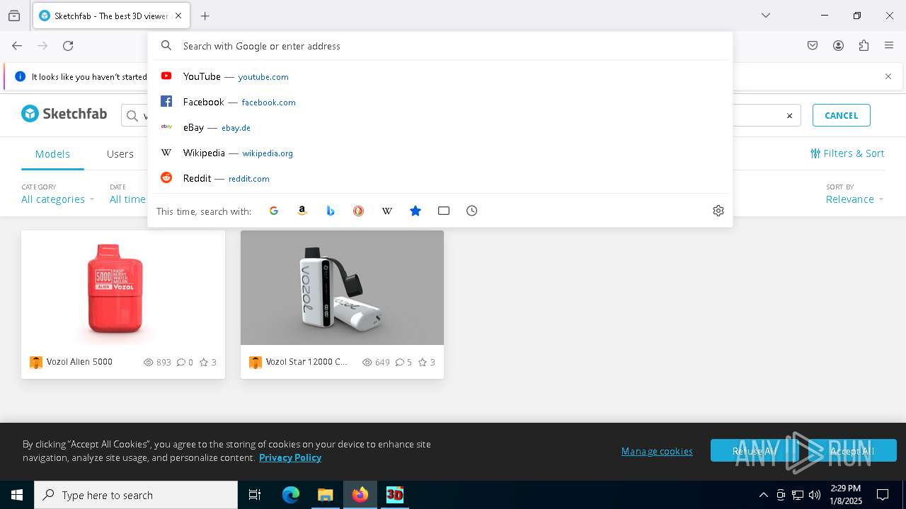Image resolution: width=906 pixels, height=509 pixels.
Task: Open recent browsing Firefox View icon
Action: 14,16
